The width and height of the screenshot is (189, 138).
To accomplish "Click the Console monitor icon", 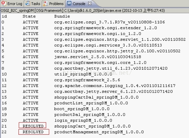I will 69,3.
